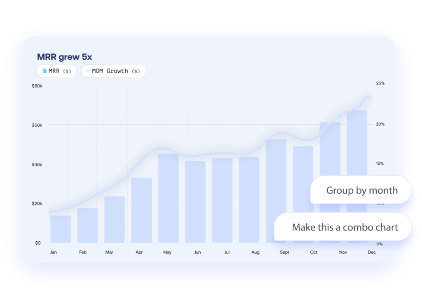Click the Group by month suggestion
The width and height of the screenshot is (422, 292).
[x=361, y=190]
